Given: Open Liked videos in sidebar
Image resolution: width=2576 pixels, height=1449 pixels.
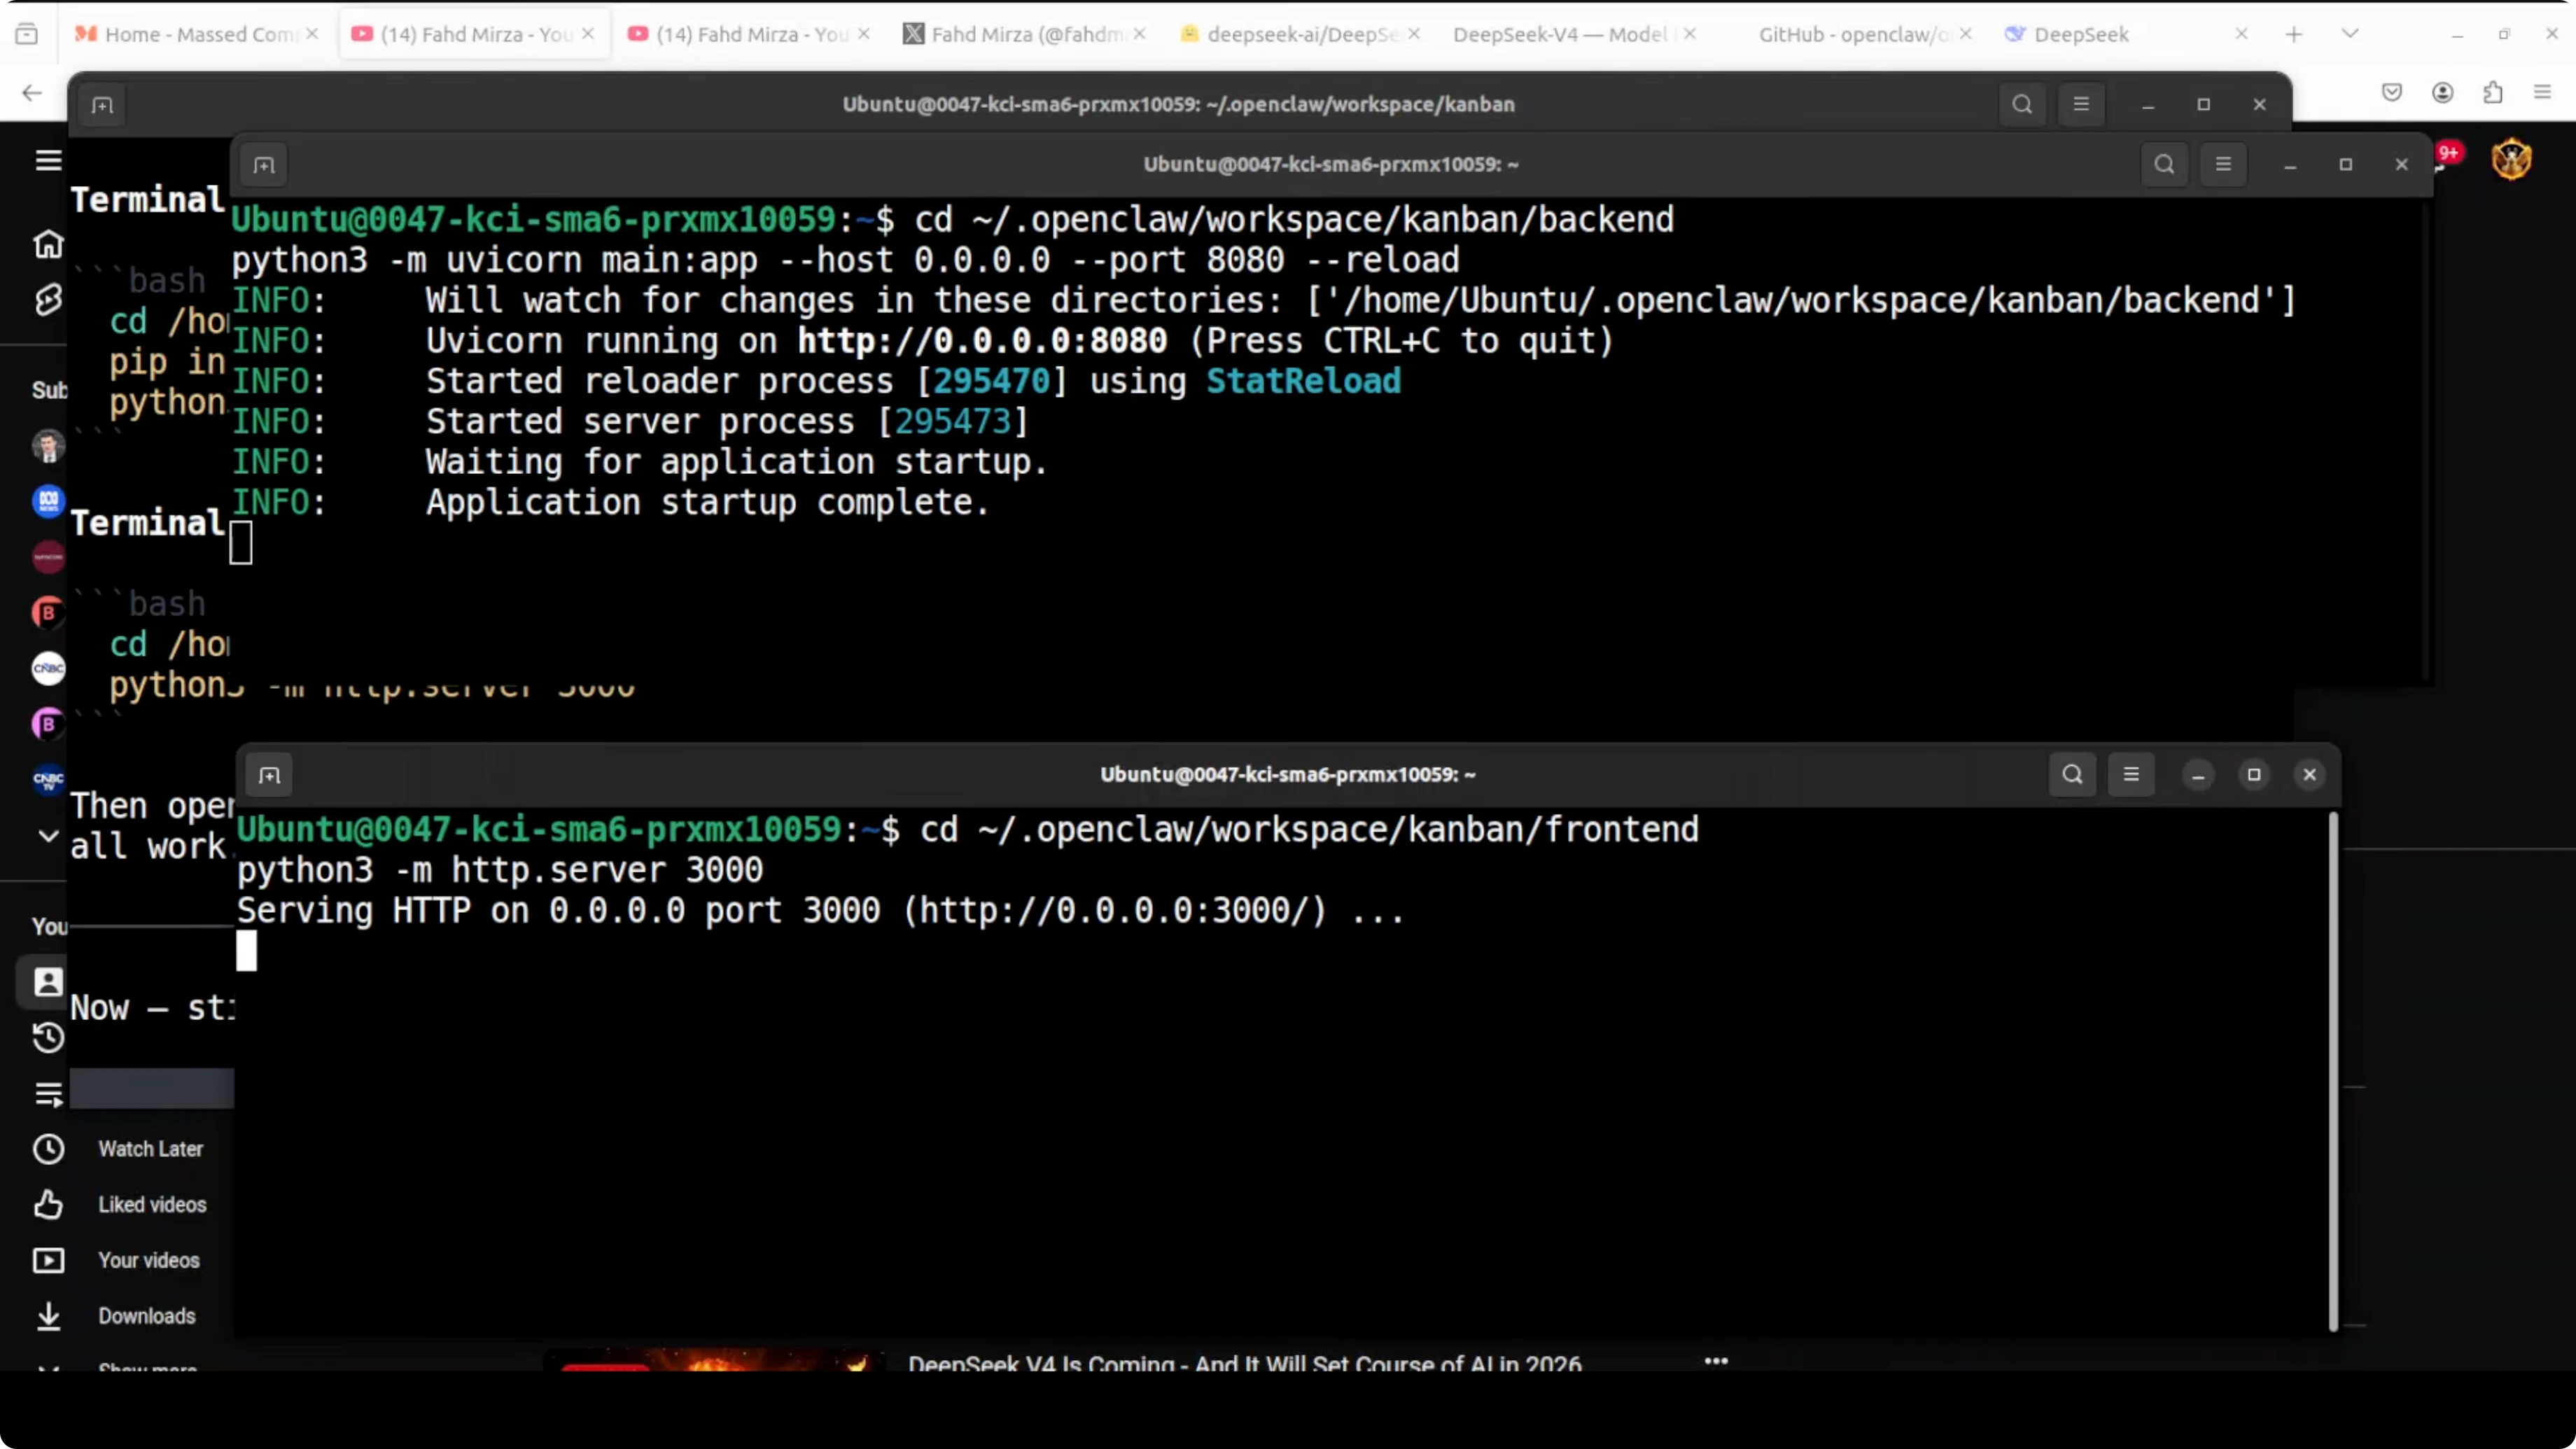Looking at the screenshot, I should (152, 1205).
